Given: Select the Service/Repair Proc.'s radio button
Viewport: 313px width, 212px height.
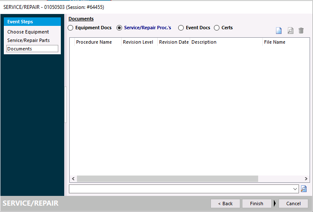Looking at the screenshot, I should click(x=120, y=28).
